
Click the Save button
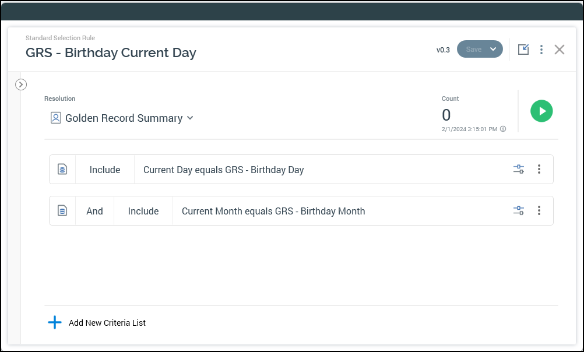[x=473, y=50]
